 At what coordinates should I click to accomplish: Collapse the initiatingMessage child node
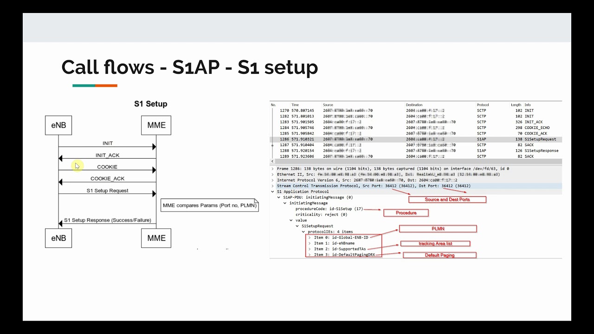[285, 203]
